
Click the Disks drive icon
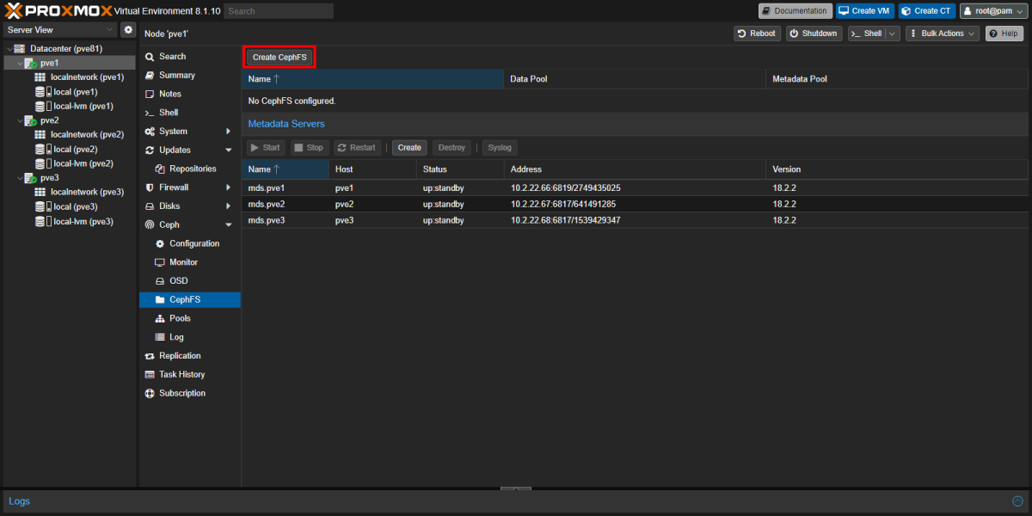tap(150, 206)
